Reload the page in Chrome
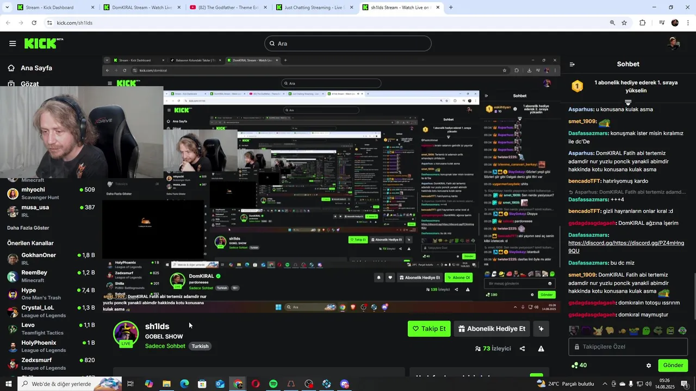 click(x=34, y=23)
